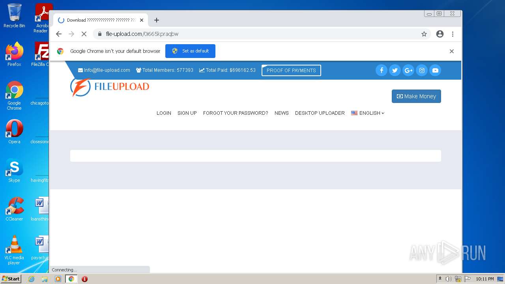Image resolution: width=505 pixels, height=284 pixels.
Task: Click the site info lock icon
Action: tap(100, 34)
